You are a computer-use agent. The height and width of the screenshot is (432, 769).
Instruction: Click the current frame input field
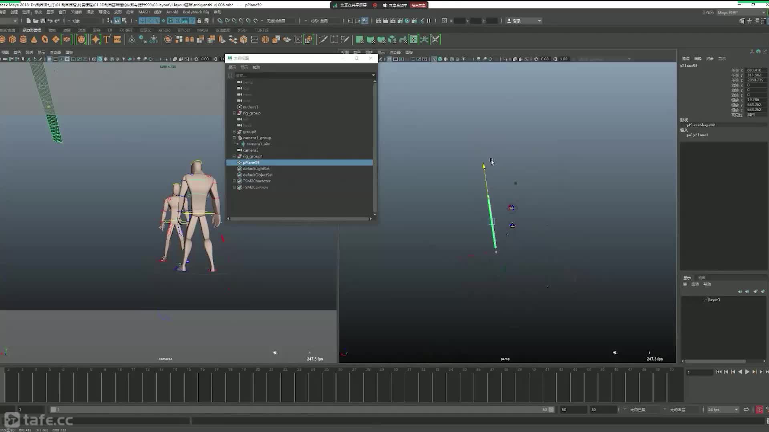point(699,372)
